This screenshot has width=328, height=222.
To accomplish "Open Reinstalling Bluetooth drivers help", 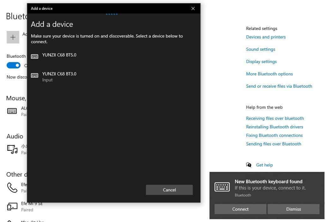I will click(275, 127).
